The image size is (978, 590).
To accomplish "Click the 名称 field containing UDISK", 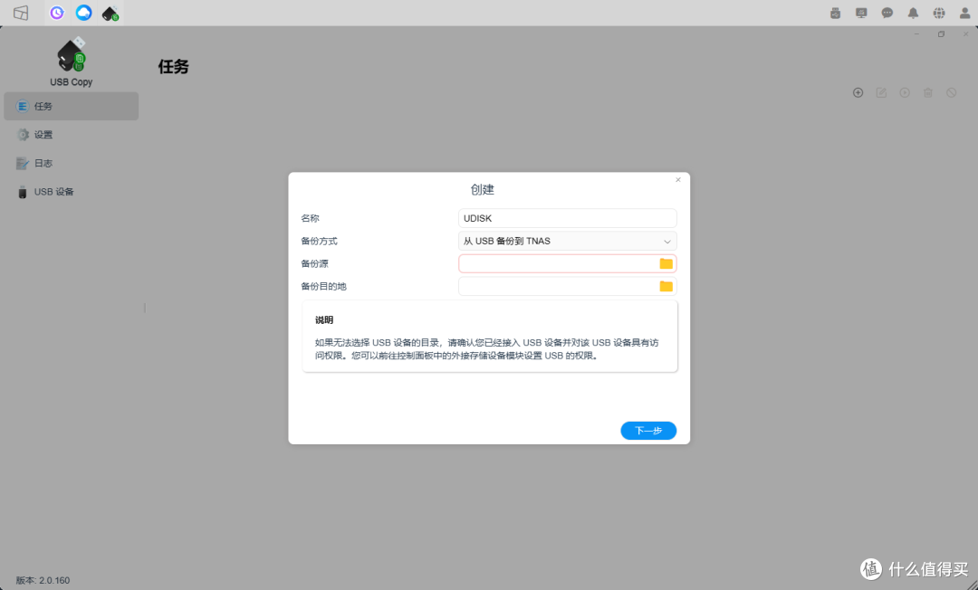I will tap(568, 218).
